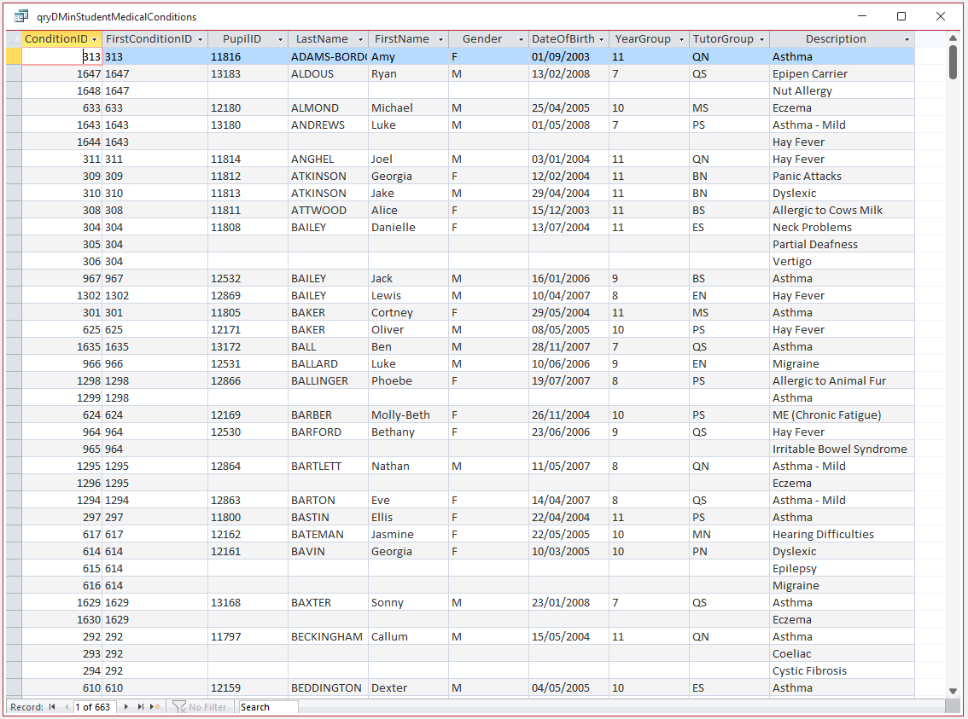Viewport: 968px width, 719px height.
Task: Click the LastName cell 'ANGHEL'
Action: coord(328,159)
